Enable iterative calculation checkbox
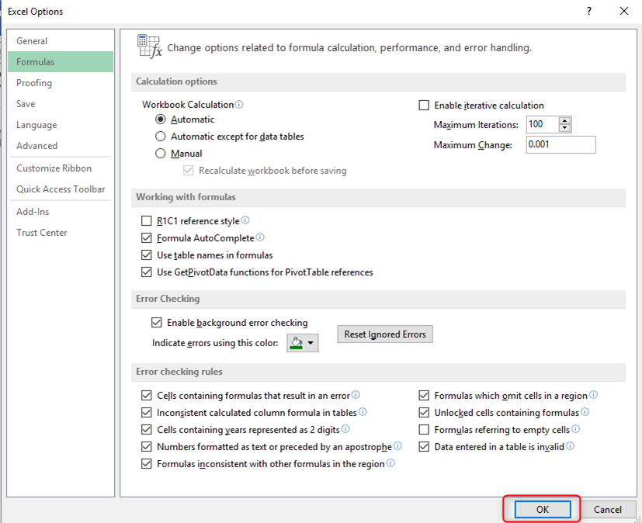 click(x=424, y=106)
